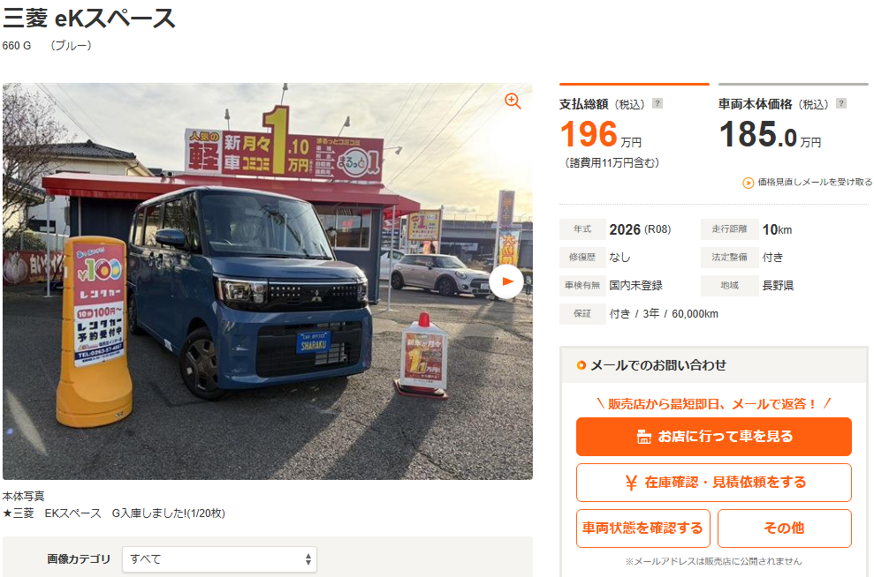The image size is (874, 577).
Task: Click the 車両状態を確認する button
Action: tap(642, 528)
